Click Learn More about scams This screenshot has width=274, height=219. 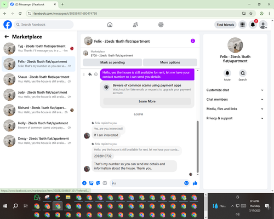click(147, 101)
